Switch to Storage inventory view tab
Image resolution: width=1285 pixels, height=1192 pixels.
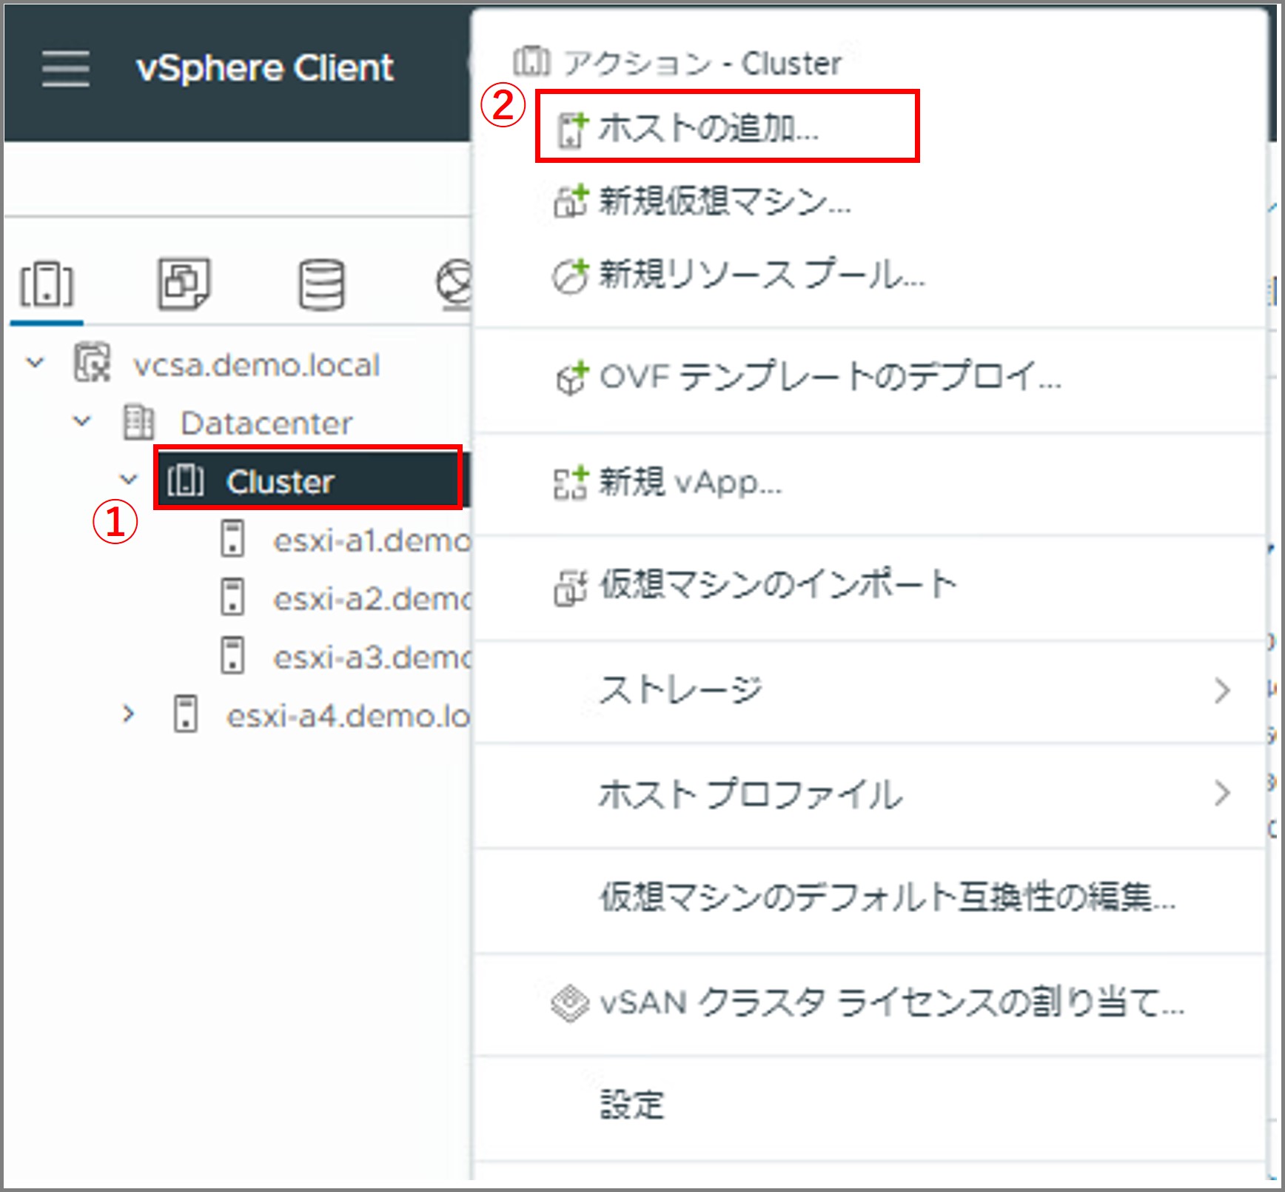pyautogui.click(x=321, y=284)
